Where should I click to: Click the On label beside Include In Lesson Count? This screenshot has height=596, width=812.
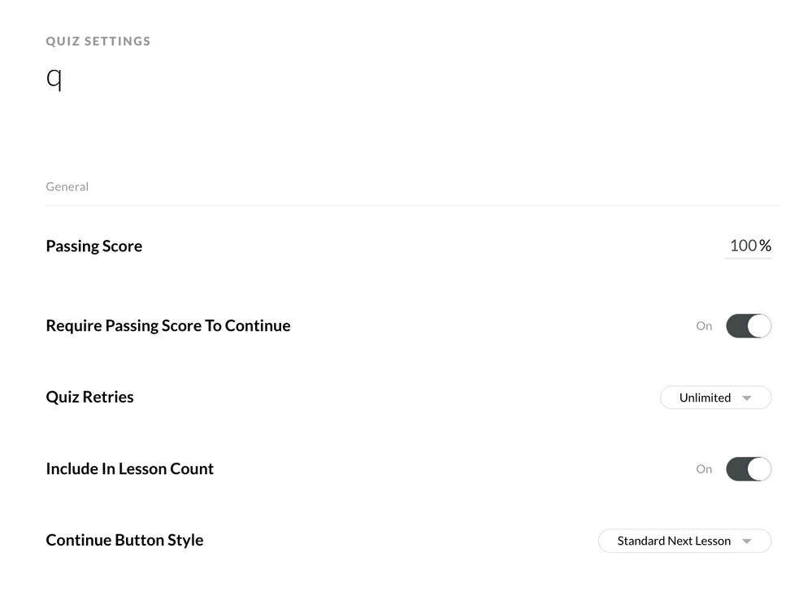(704, 469)
